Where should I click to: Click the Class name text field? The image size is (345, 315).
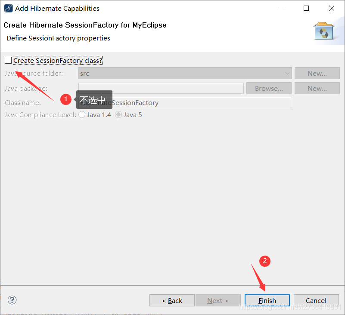185,102
